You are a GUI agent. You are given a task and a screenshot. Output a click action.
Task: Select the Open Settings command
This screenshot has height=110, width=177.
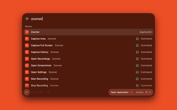coord(88,72)
